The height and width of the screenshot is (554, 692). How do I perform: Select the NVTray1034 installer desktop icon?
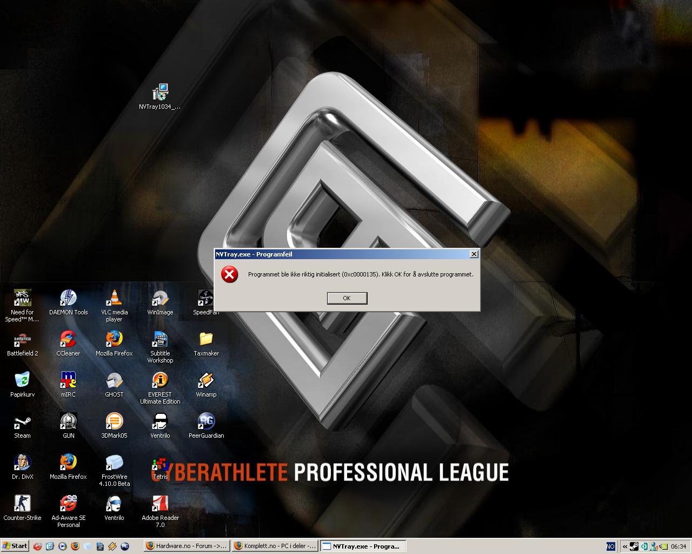tap(160, 97)
